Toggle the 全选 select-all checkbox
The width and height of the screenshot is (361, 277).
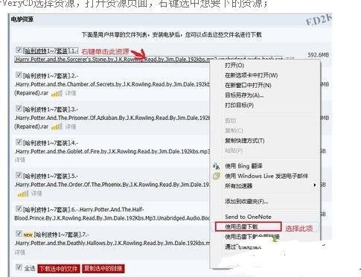(x=19, y=267)
